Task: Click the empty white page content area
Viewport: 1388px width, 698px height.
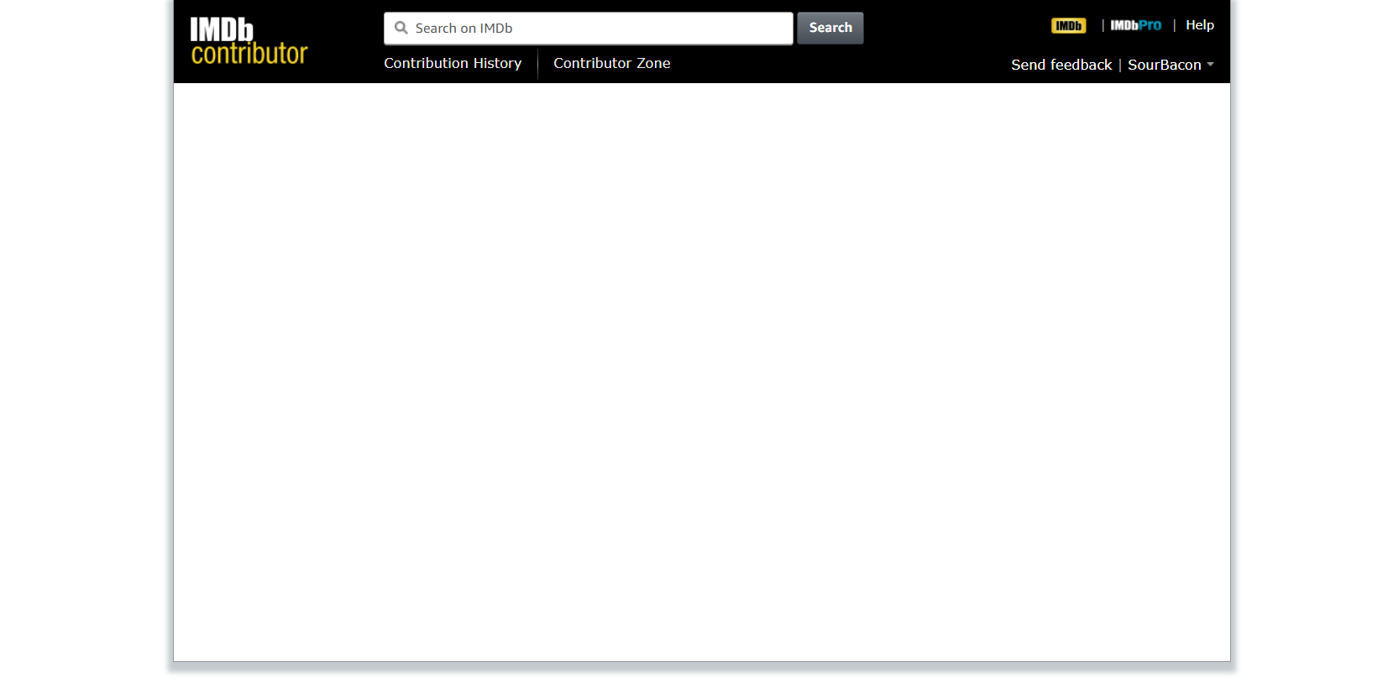Action: [701, 370]
